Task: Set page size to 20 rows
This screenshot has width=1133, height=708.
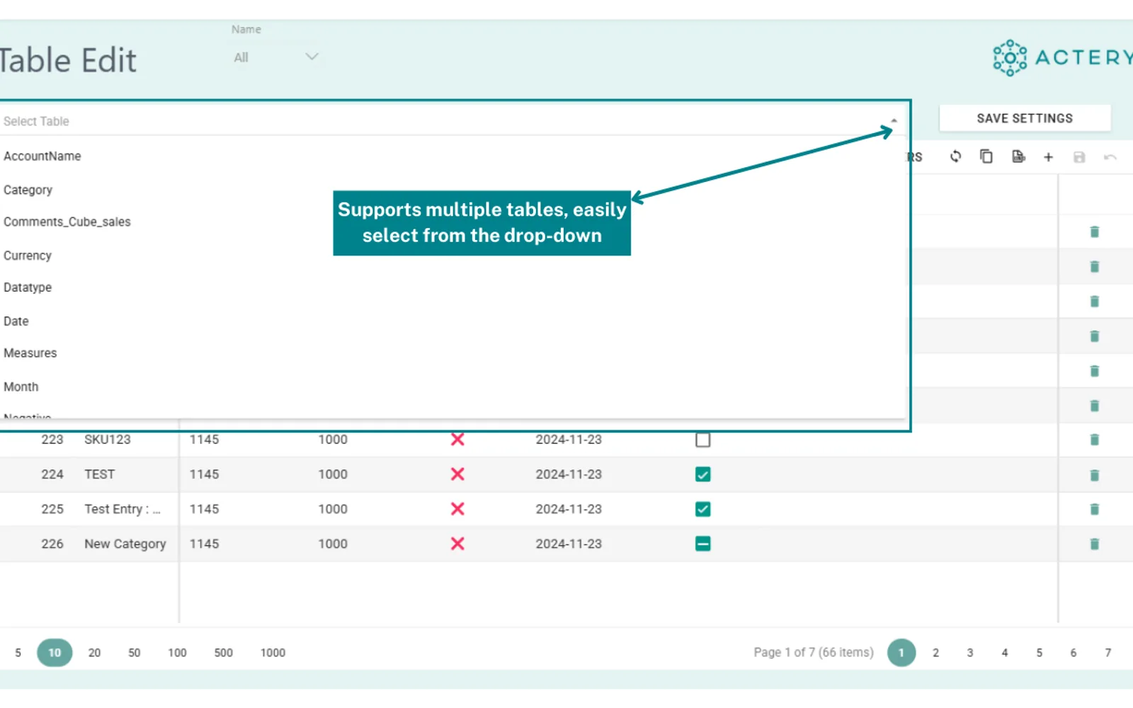Action: tap(94, 653)
